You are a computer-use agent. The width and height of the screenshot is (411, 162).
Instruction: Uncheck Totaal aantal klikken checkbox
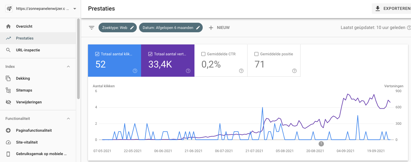coord(97,54)
